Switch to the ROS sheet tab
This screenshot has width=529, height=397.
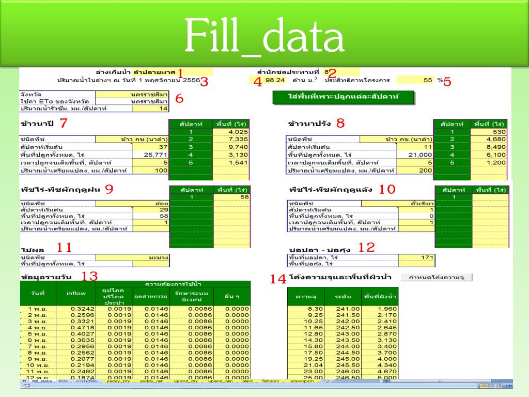63,381
